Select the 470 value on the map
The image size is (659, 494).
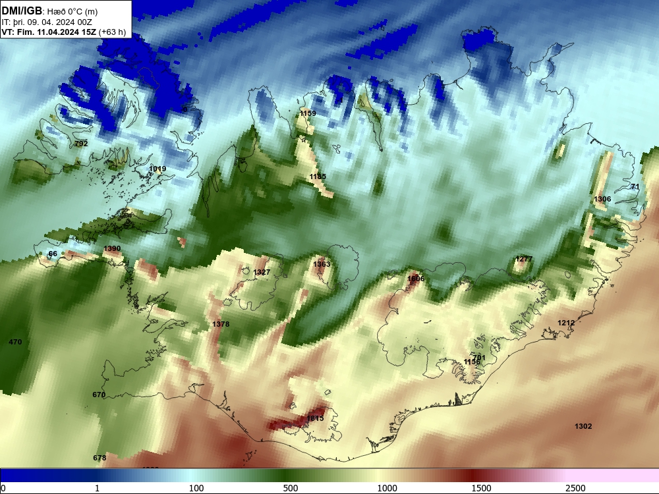pyautogui.click(x=15, y=342)
